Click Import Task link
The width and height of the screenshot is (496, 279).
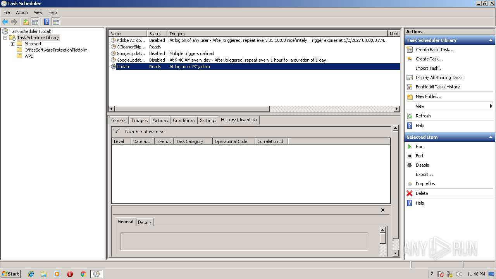(x=429, y=68)
